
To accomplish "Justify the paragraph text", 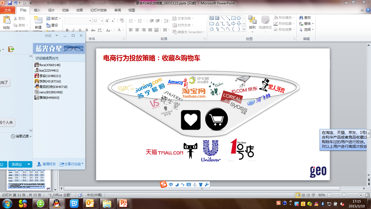I will pyautogui.click(x=150, y=30).
